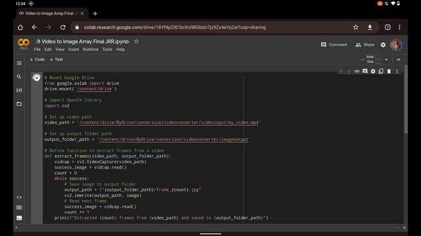Screen dimensions: 421x236
Task: Rename the notebook title Video to Image Array Final JRR.ipynb
Action: click(85, 41)
